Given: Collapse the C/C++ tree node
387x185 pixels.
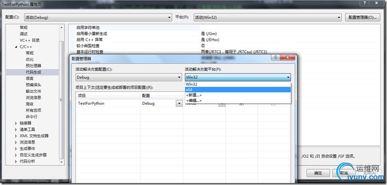Looking at the screenshot, I should pos(16,47).
